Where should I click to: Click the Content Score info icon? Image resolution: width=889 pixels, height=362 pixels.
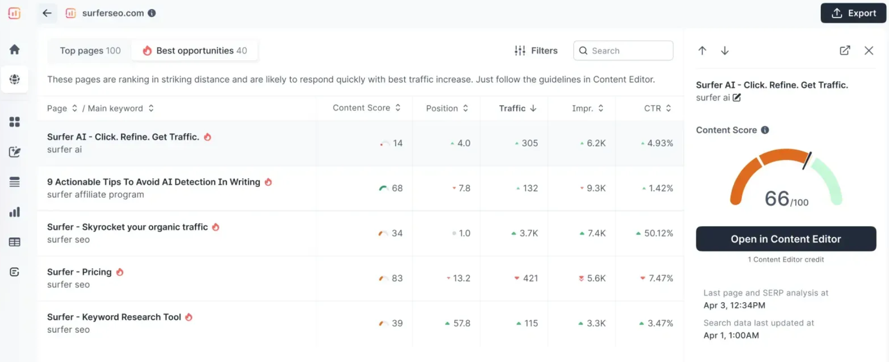pos(765,130)
